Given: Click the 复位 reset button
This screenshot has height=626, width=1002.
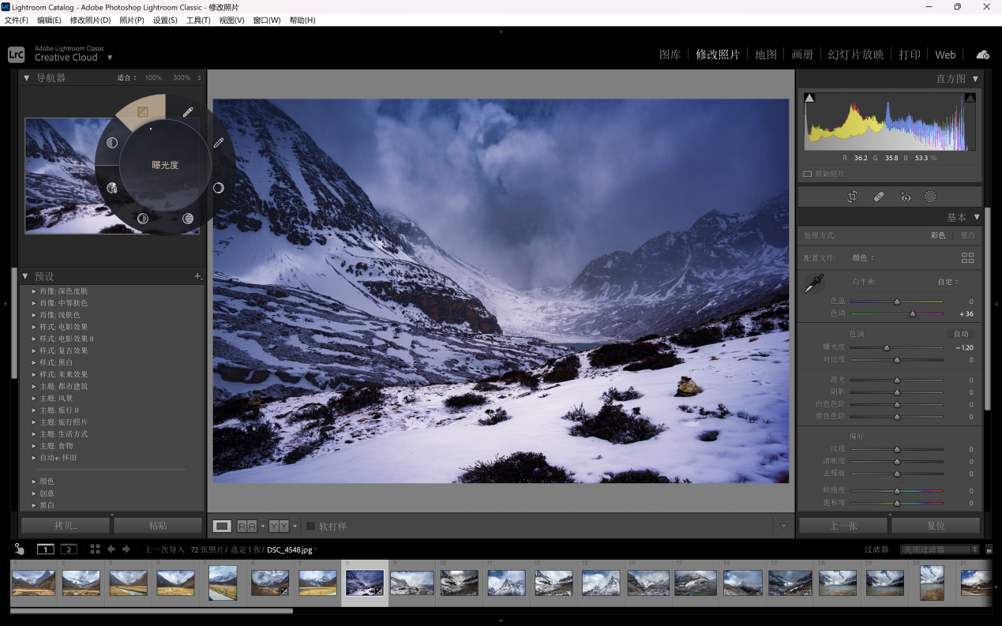Looking at the screenshot, I should pos(936,526).
